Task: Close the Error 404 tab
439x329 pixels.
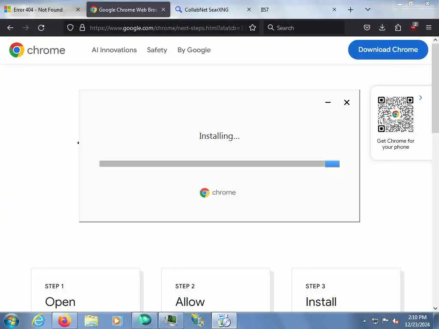Action: point(78,9)
